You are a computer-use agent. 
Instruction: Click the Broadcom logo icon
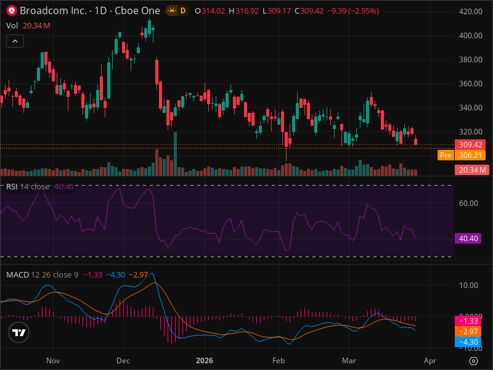tap(12, 10)
